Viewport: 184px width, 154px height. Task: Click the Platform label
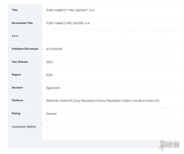[17, 100]
